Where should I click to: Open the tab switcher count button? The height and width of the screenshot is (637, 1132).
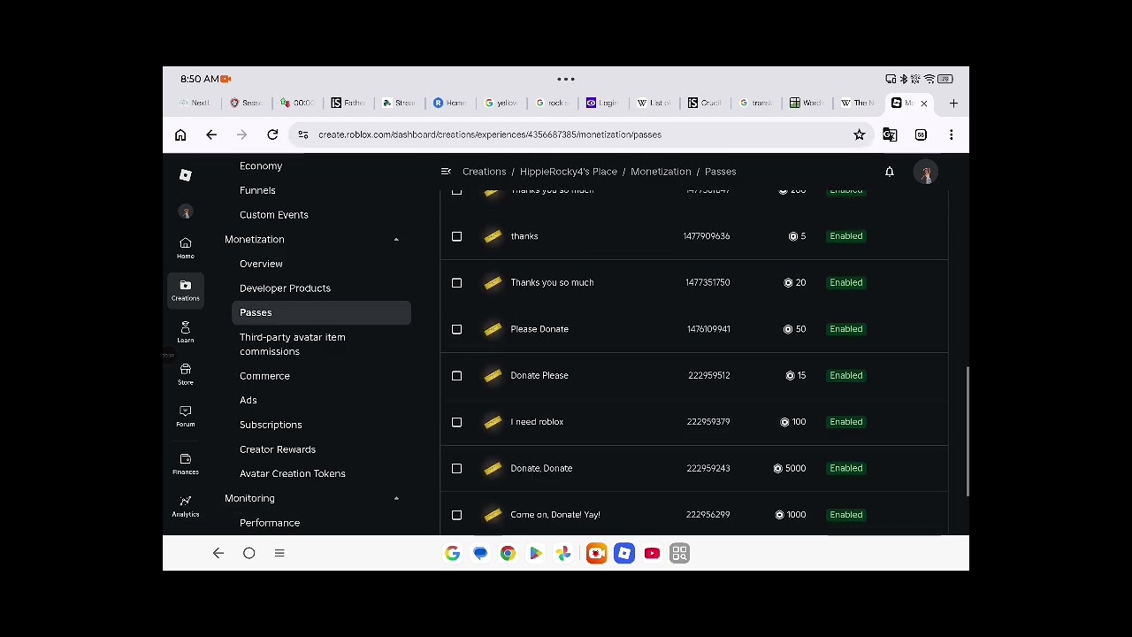[921, 134]
